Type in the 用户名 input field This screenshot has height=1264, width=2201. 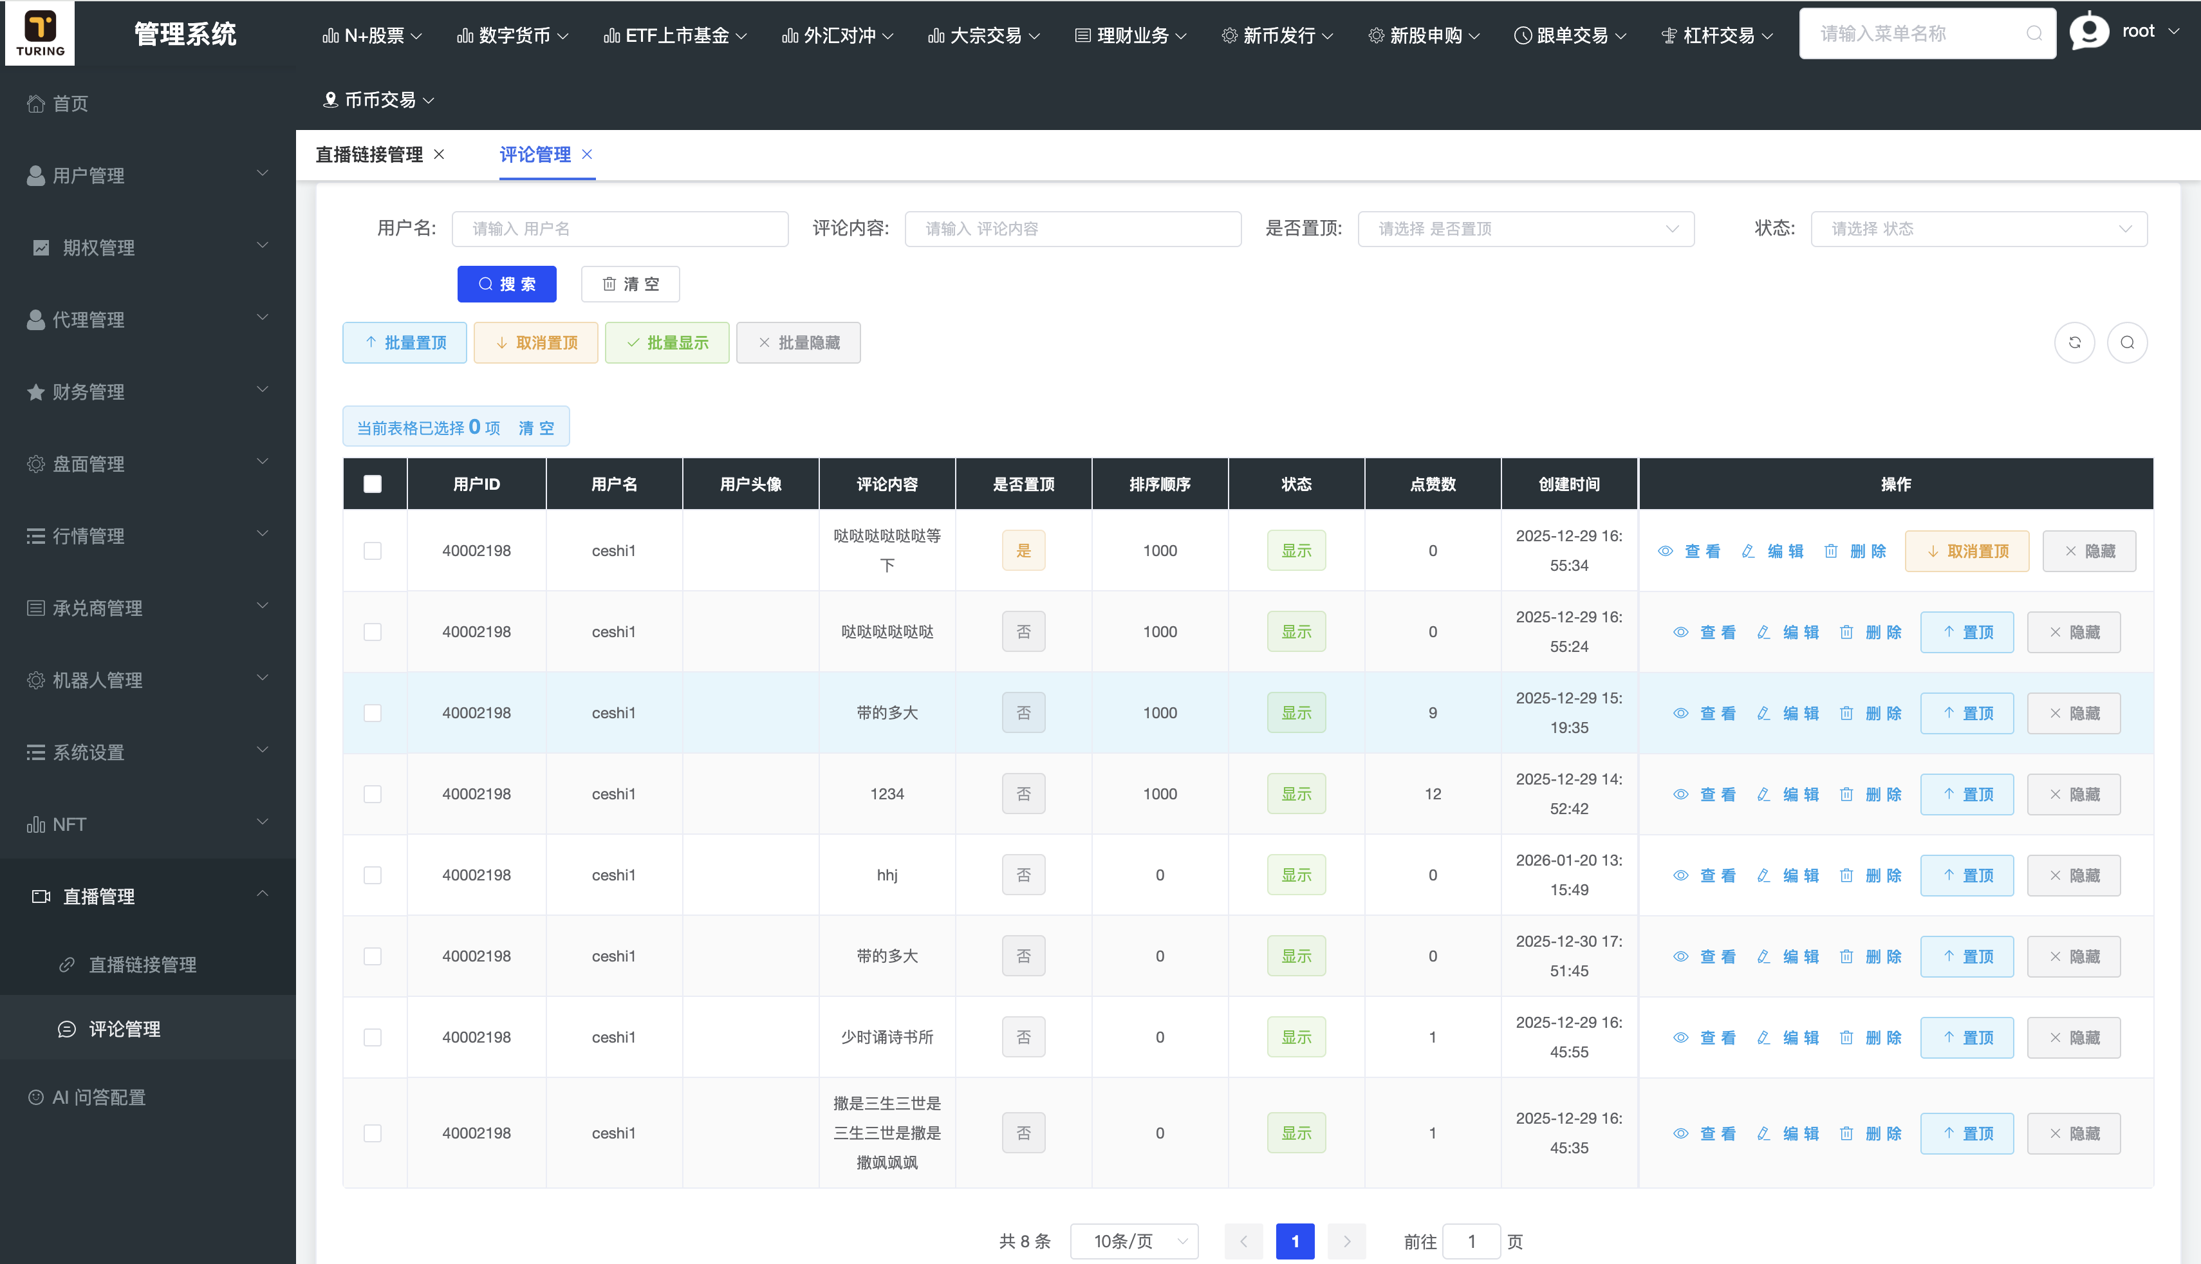coord(620,228)
